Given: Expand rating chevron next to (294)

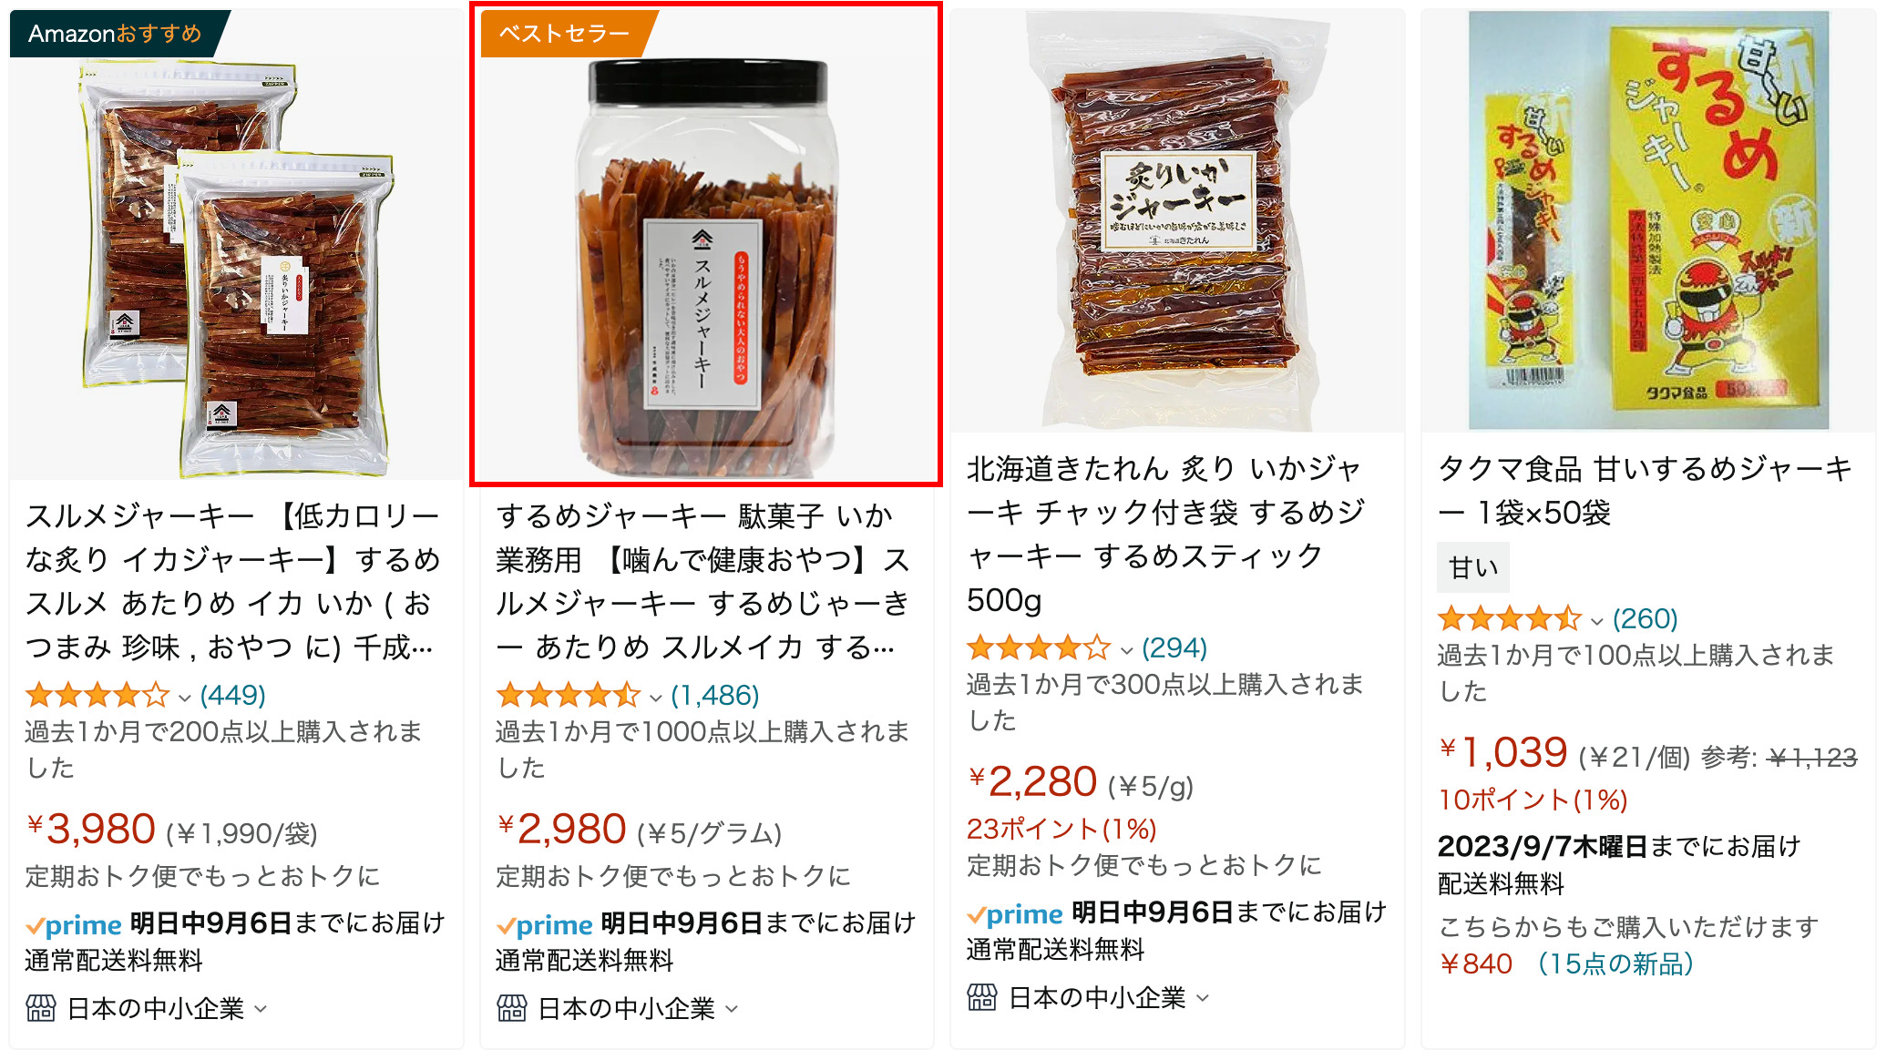Looking at the screenshot, I should [1126, 650].
